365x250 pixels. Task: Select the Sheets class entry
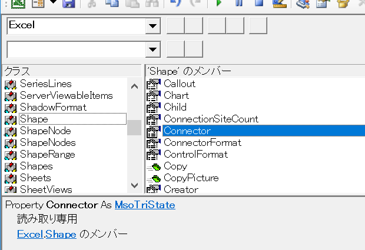tap(35, 178)
